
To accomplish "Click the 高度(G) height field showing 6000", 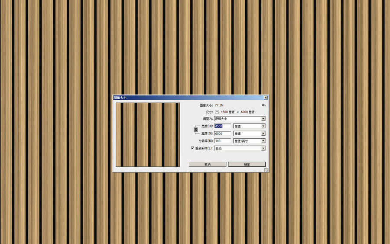I will click(x=222, y=133).
